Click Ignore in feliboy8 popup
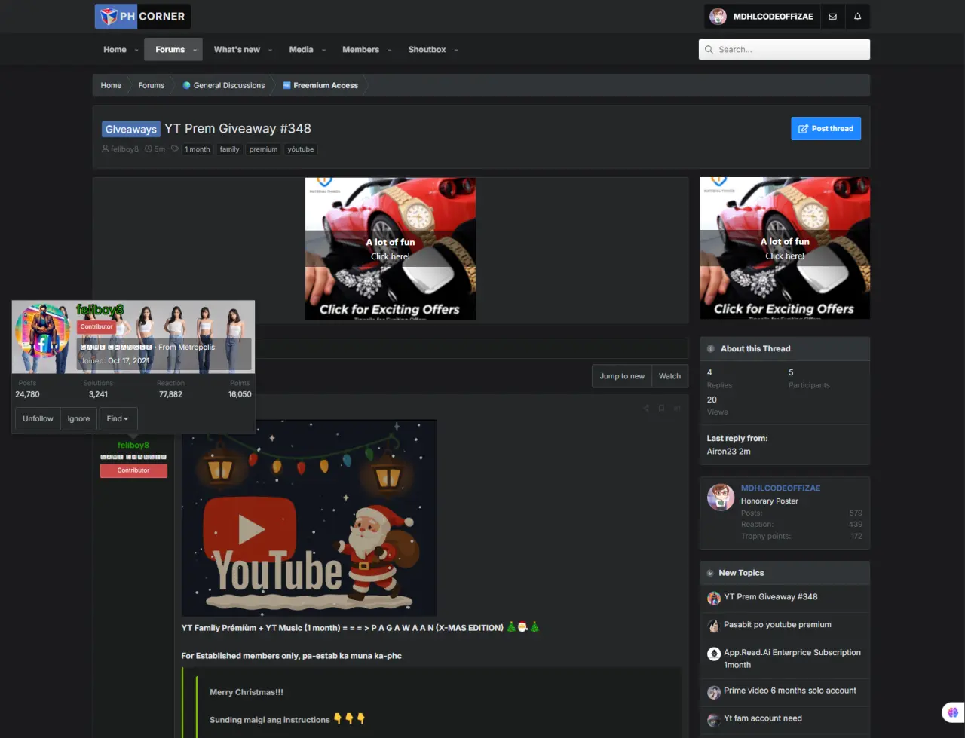Image resolution: width=965 pixels, height=738 pixels. [78, 419]
